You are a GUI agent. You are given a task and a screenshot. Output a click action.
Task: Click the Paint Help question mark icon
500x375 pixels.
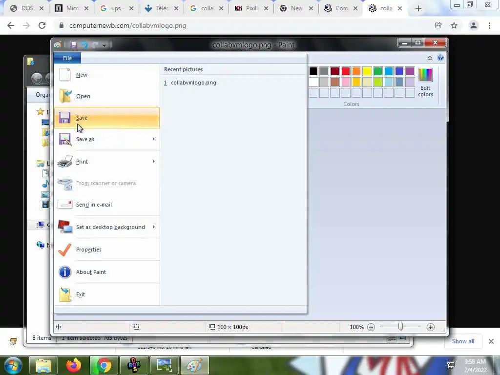coord(440,58)
